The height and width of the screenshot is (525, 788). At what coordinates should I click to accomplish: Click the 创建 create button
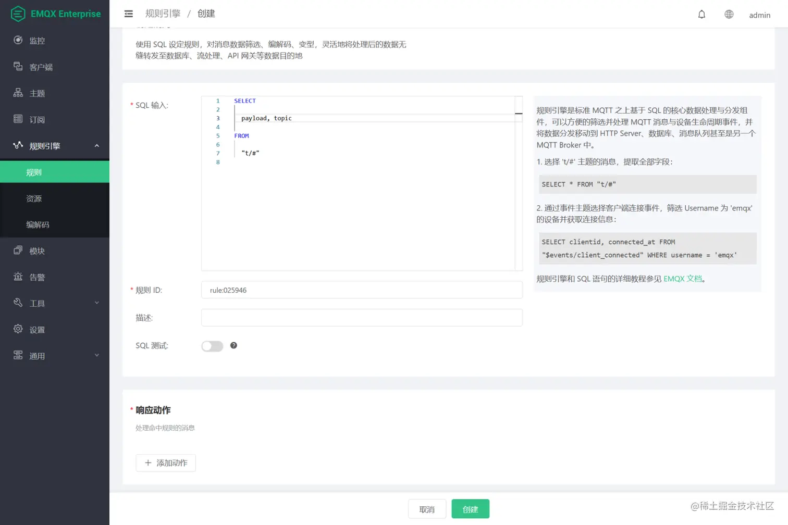coord(470,509)
